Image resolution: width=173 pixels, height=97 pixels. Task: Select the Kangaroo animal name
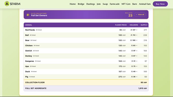click(30, 61)
